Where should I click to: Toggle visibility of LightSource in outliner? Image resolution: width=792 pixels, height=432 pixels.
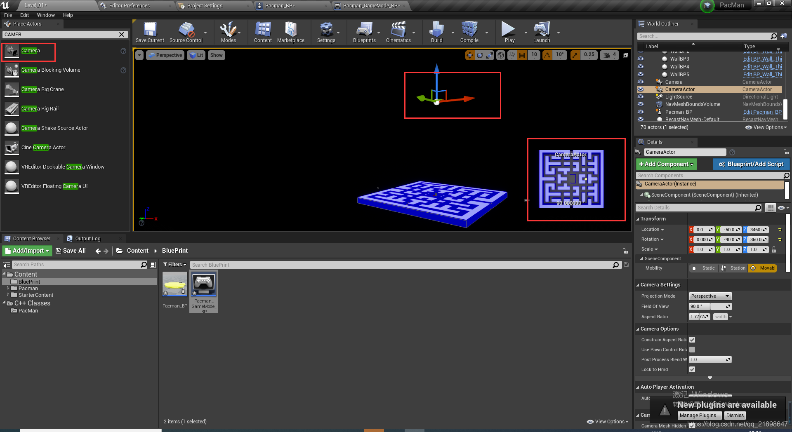click(x=641, y=97)
